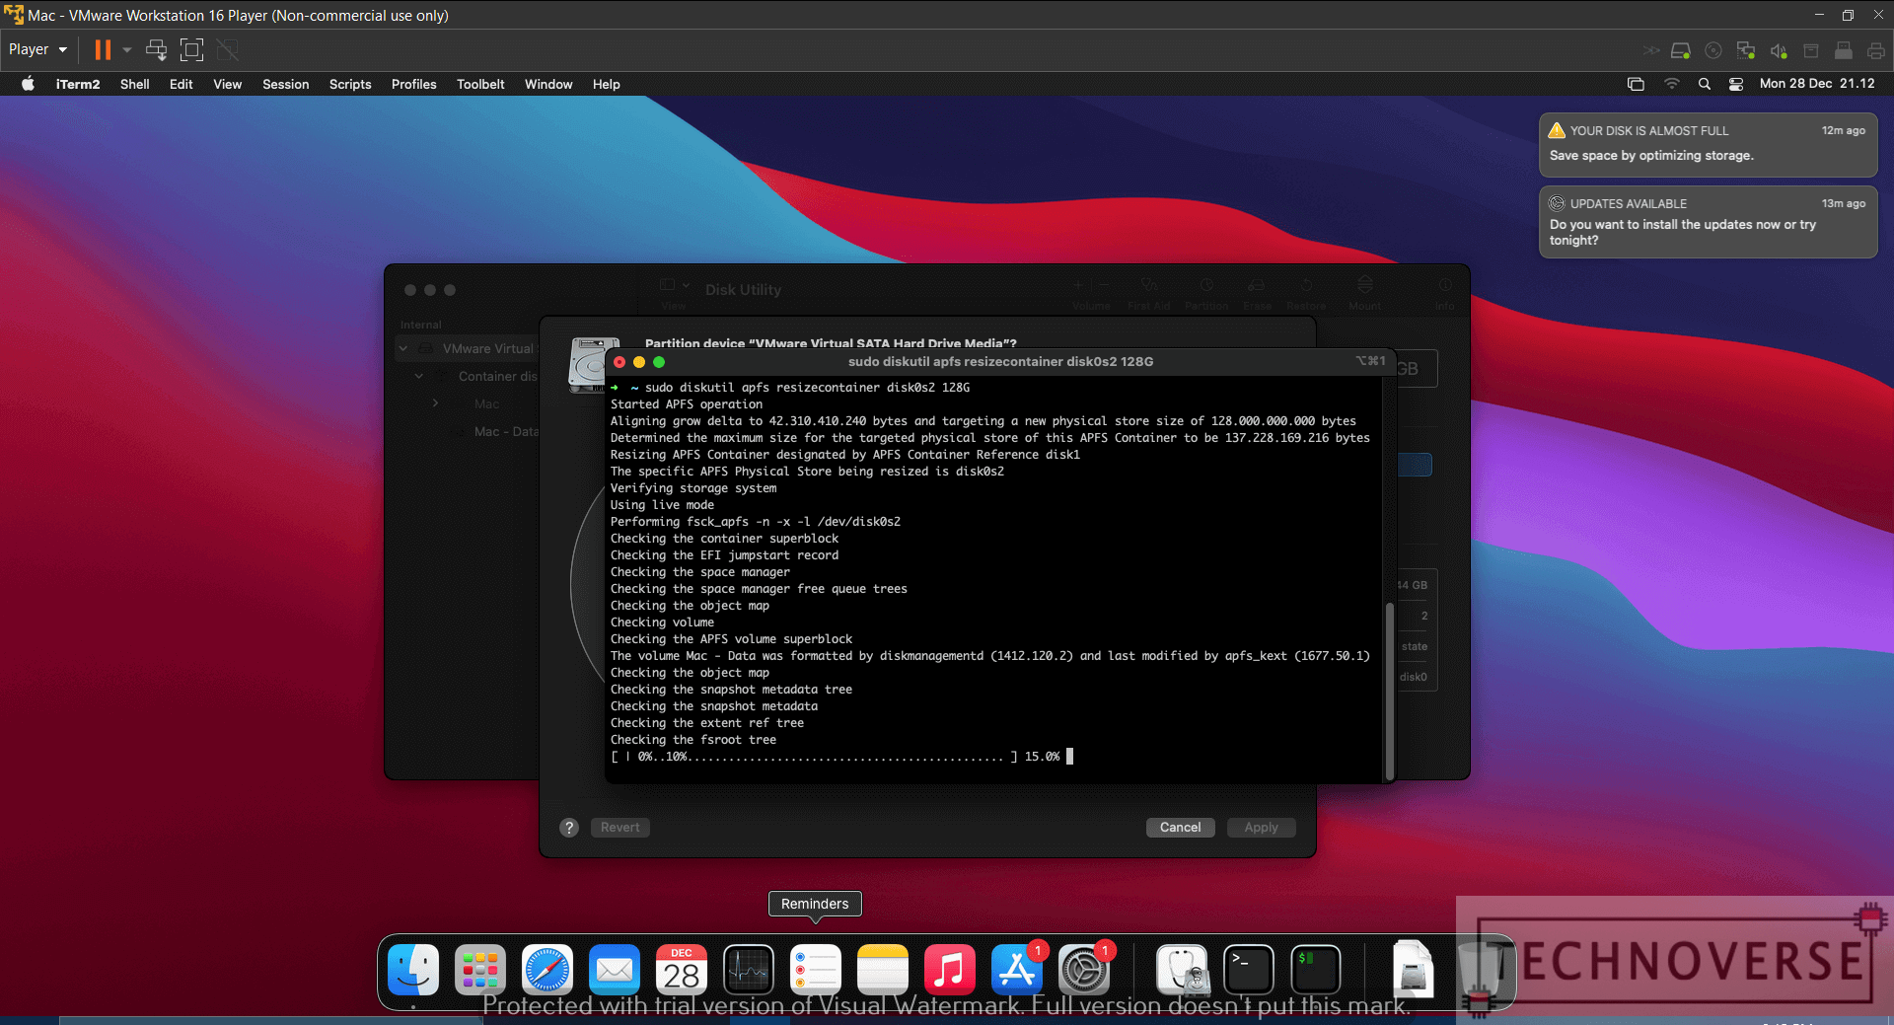The image size is (1894, 1025).
Task: Open App Store with update badge
Action: [x=1017, y=970]
